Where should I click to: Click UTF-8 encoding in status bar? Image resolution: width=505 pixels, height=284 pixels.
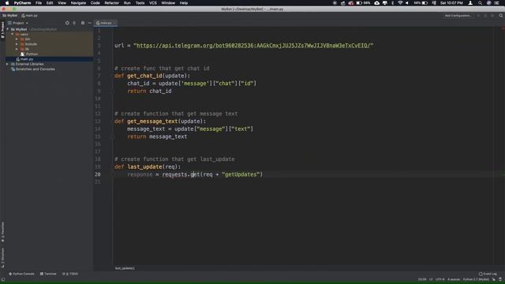[440, 279]
